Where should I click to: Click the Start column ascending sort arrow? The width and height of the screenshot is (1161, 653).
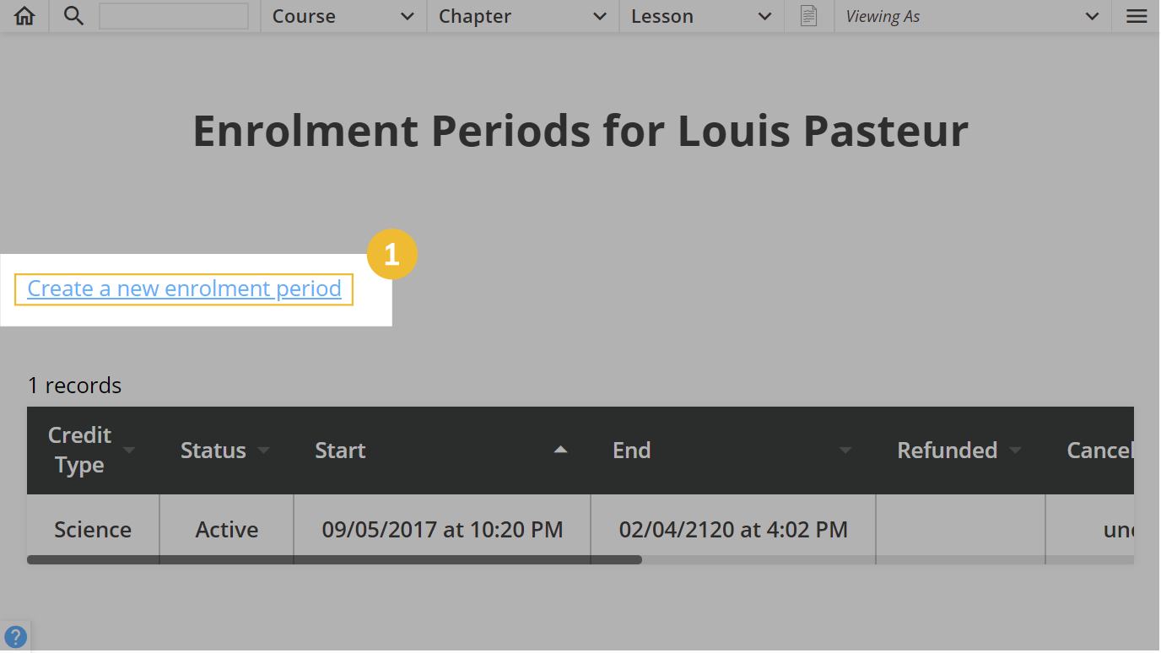pyautogui.click(x=560, y=451)
